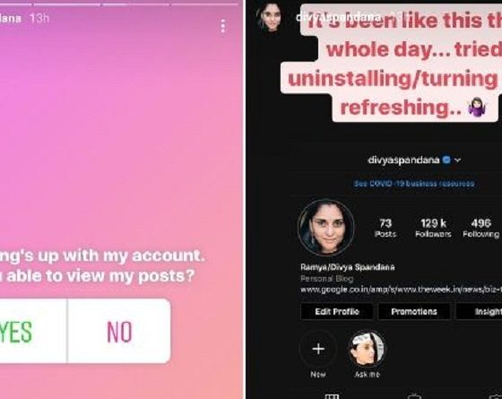Open the theweek.in link in the bio
Screen dimensions: 502x399
[402, 290]
